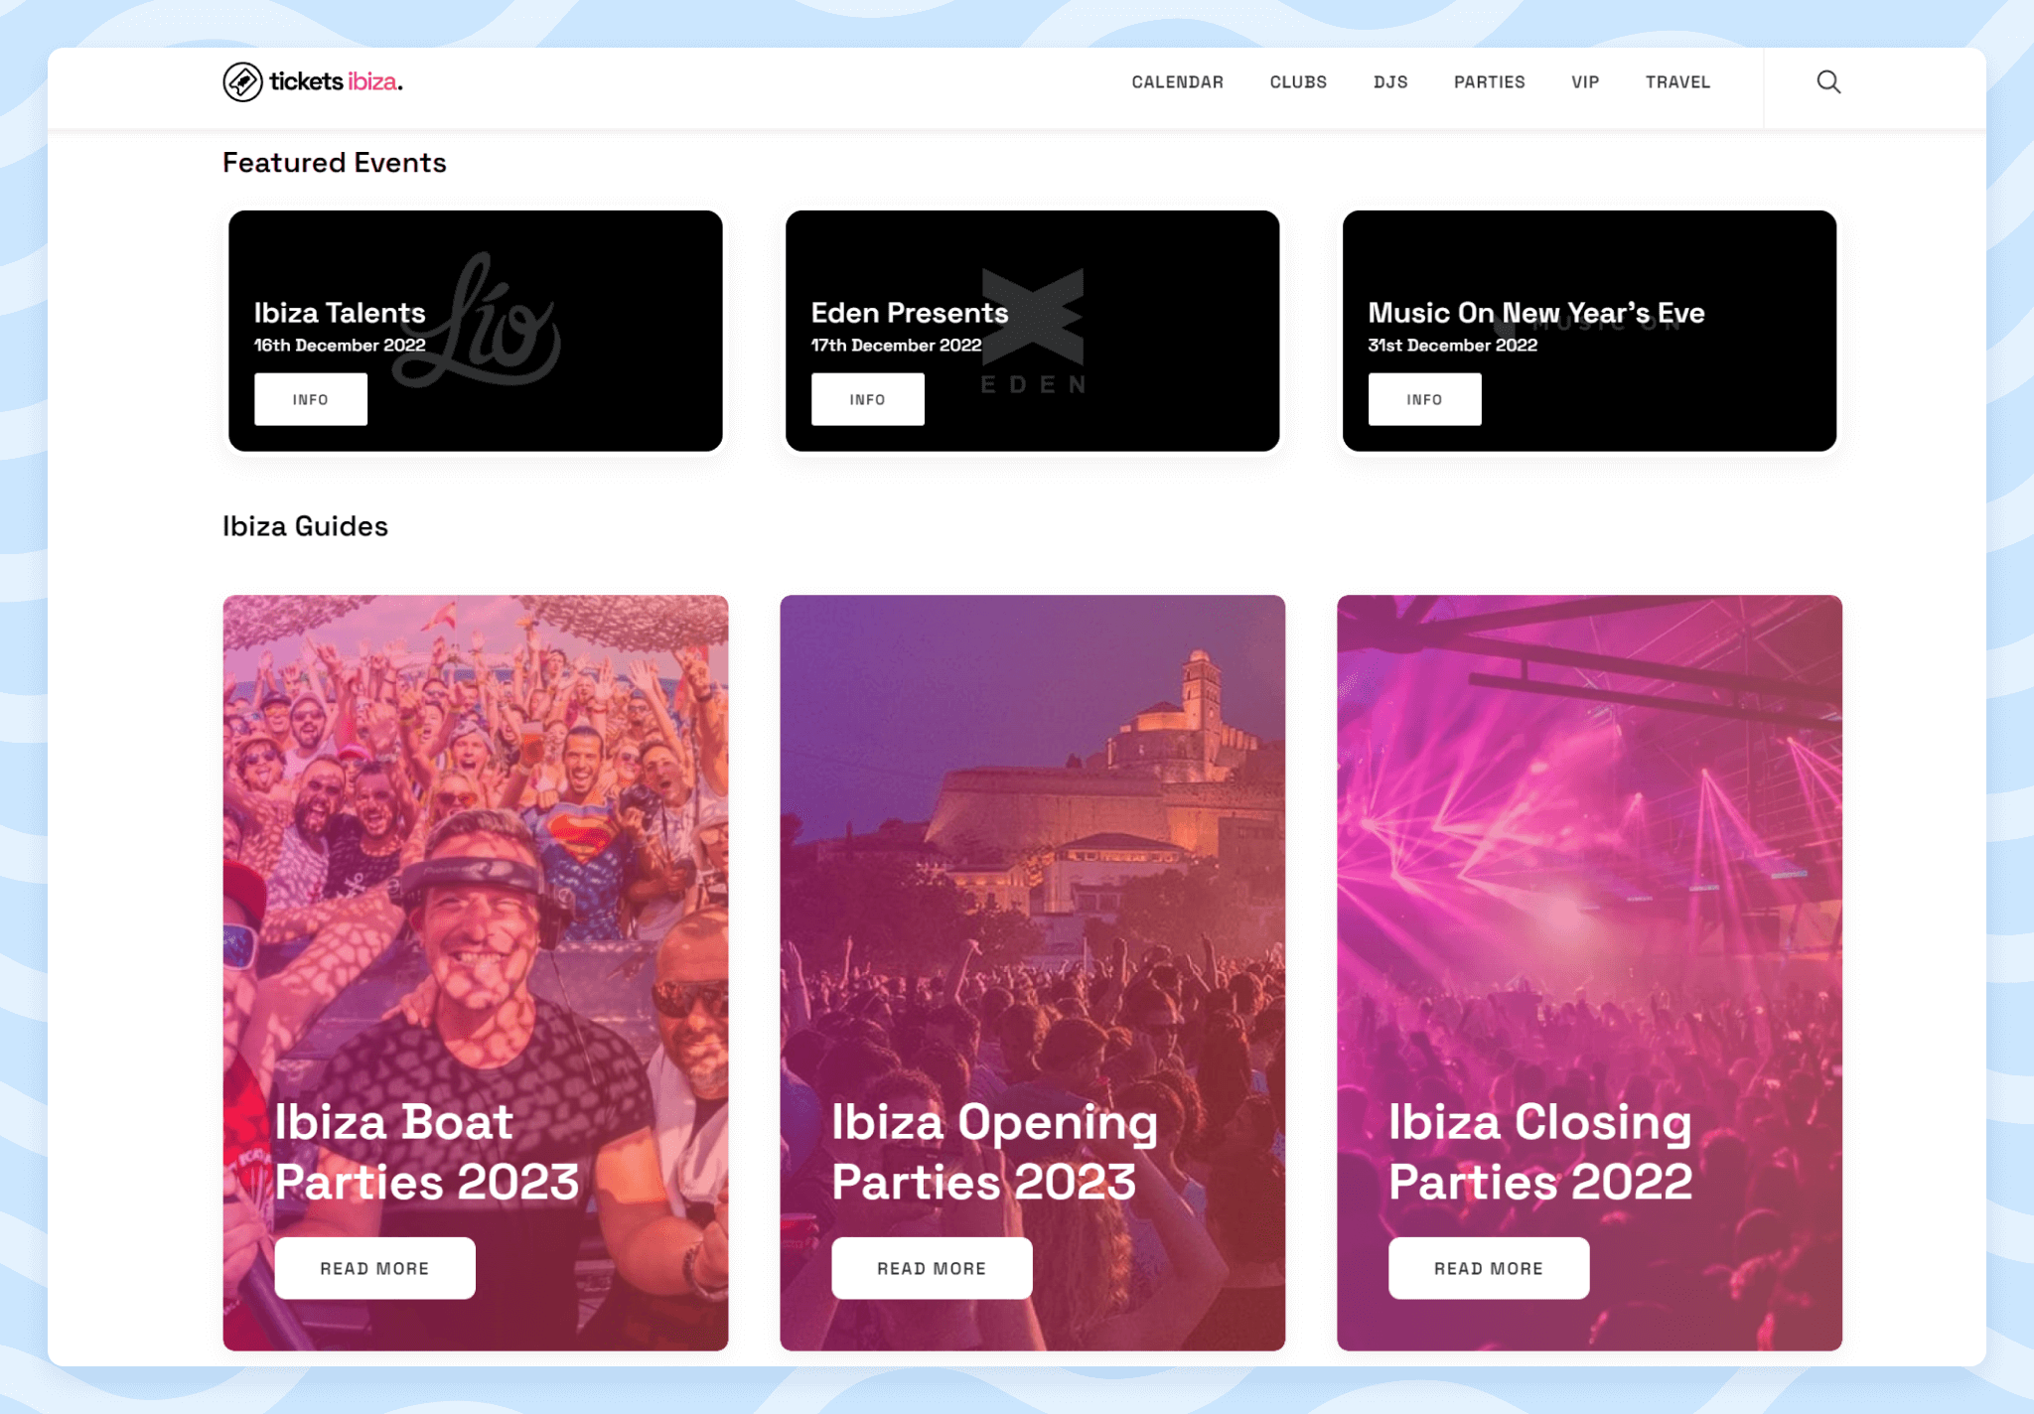
Task: Click the 17th December 2022 date text
Action: tap(896, 346)
